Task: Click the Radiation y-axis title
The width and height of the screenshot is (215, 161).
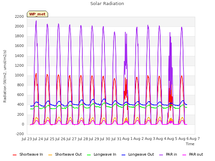Action: (x=5, y=76)
